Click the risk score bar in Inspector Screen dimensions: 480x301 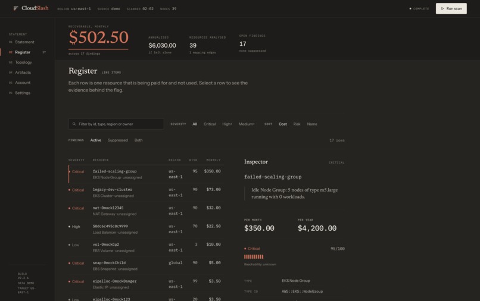(x=254, y=256)
